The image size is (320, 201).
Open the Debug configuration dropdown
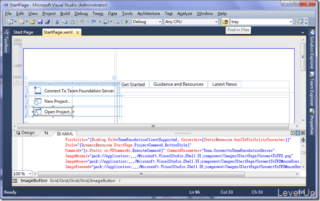click(160, 22)
